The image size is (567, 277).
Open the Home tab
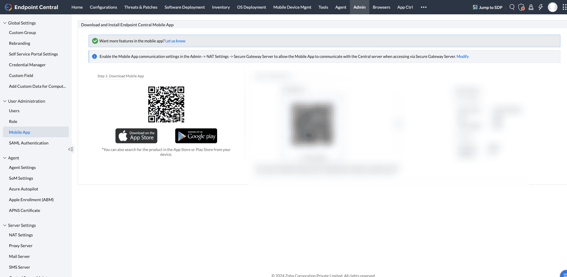[x=77, y=7]
